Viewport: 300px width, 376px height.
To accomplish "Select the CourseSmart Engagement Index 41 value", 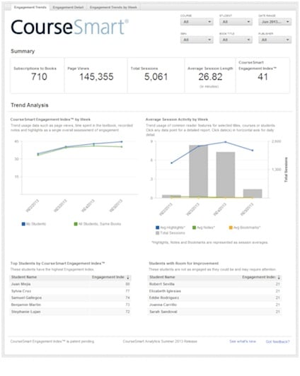I will pos(262,77).
